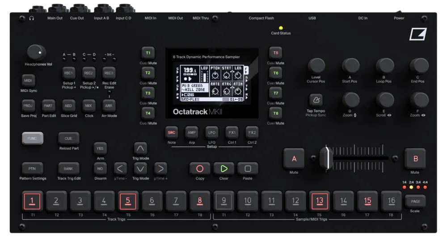Select track T3 button

point(148,93)
